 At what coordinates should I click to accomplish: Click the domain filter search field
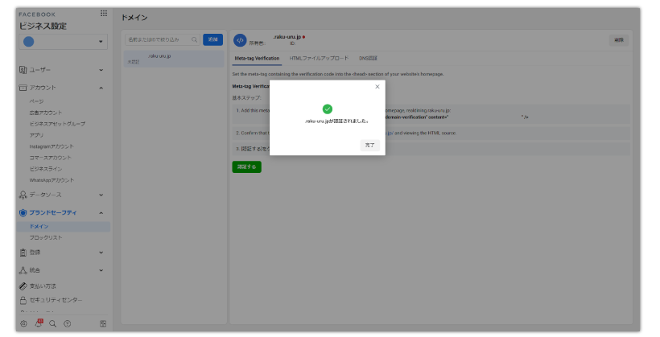[163, 39]
